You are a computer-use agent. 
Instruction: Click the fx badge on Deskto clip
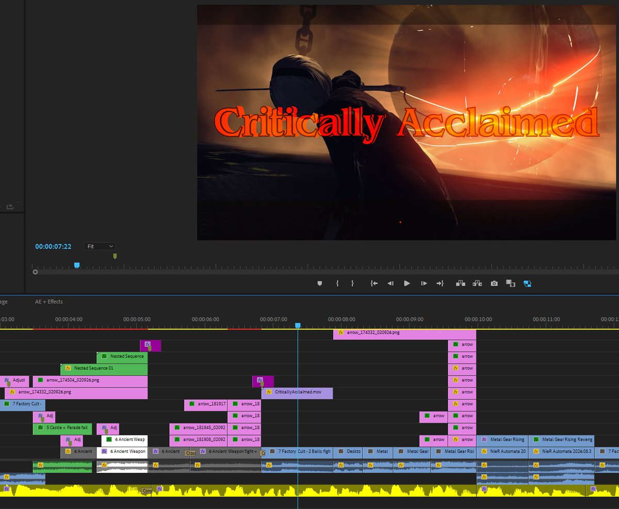pos(341,451)
